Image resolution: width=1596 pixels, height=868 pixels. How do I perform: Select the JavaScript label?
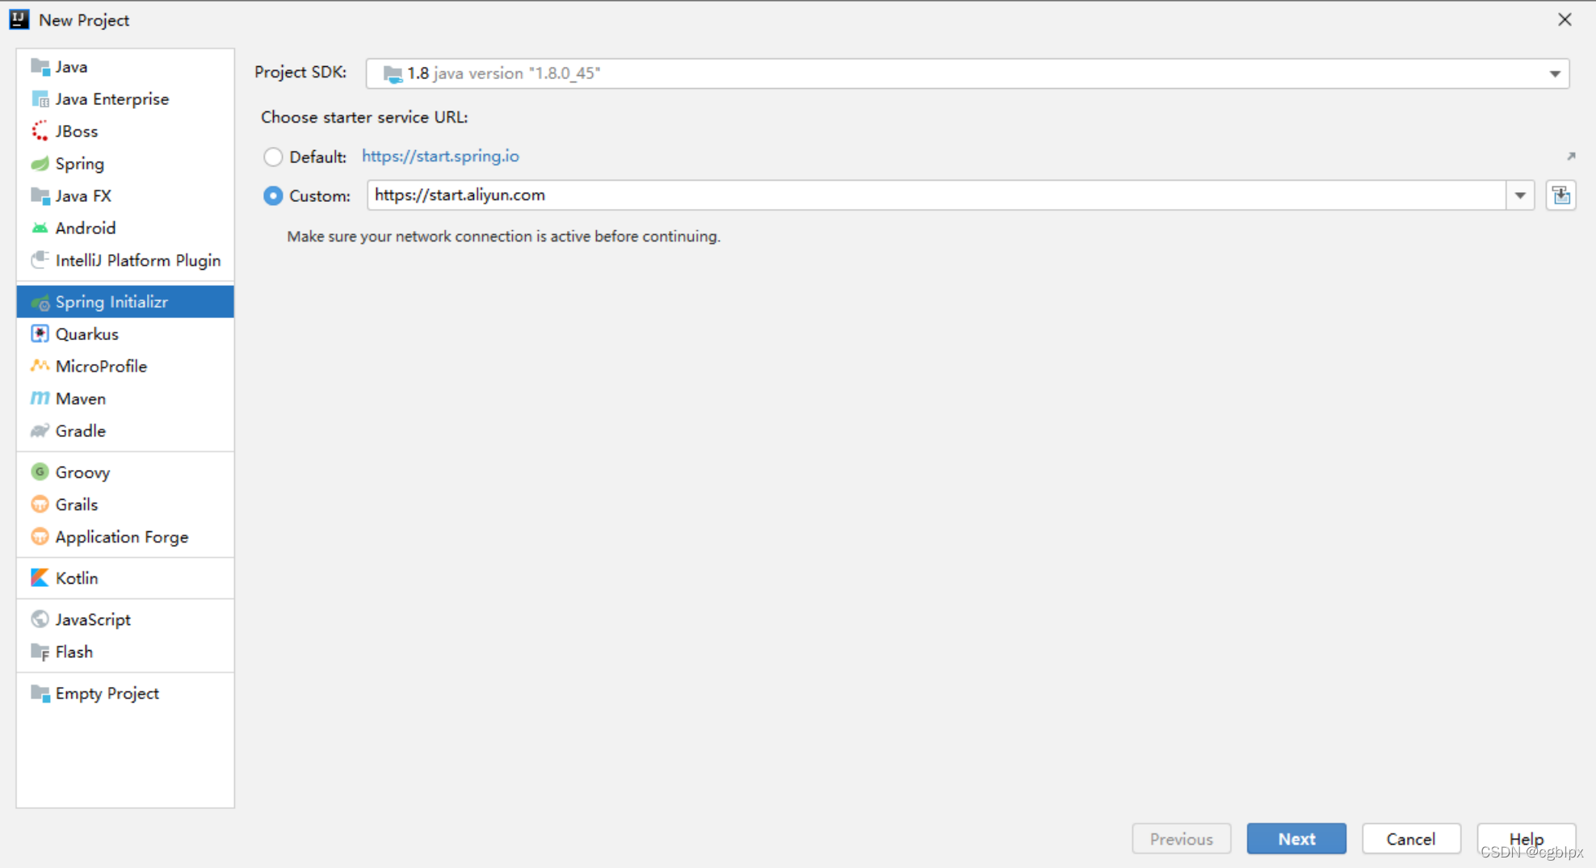[x=93, y=619]
